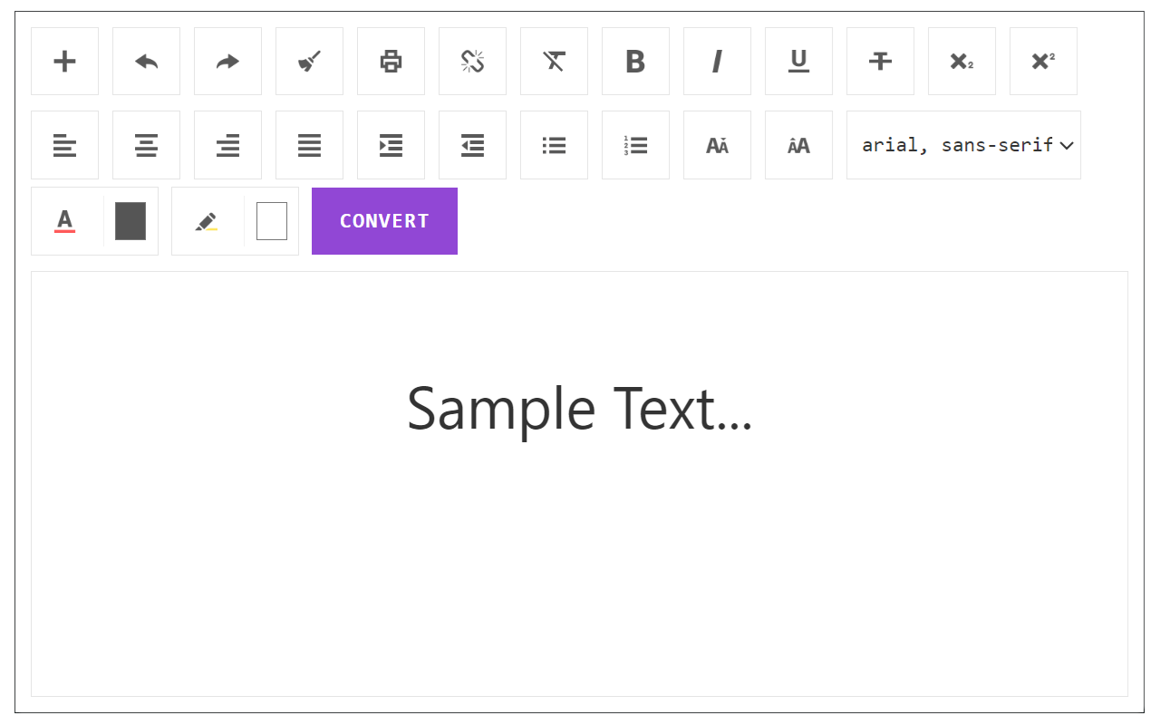Viewport: 1160px width, 725px height.
Task: Insert a numbered list
Action: 635,145
